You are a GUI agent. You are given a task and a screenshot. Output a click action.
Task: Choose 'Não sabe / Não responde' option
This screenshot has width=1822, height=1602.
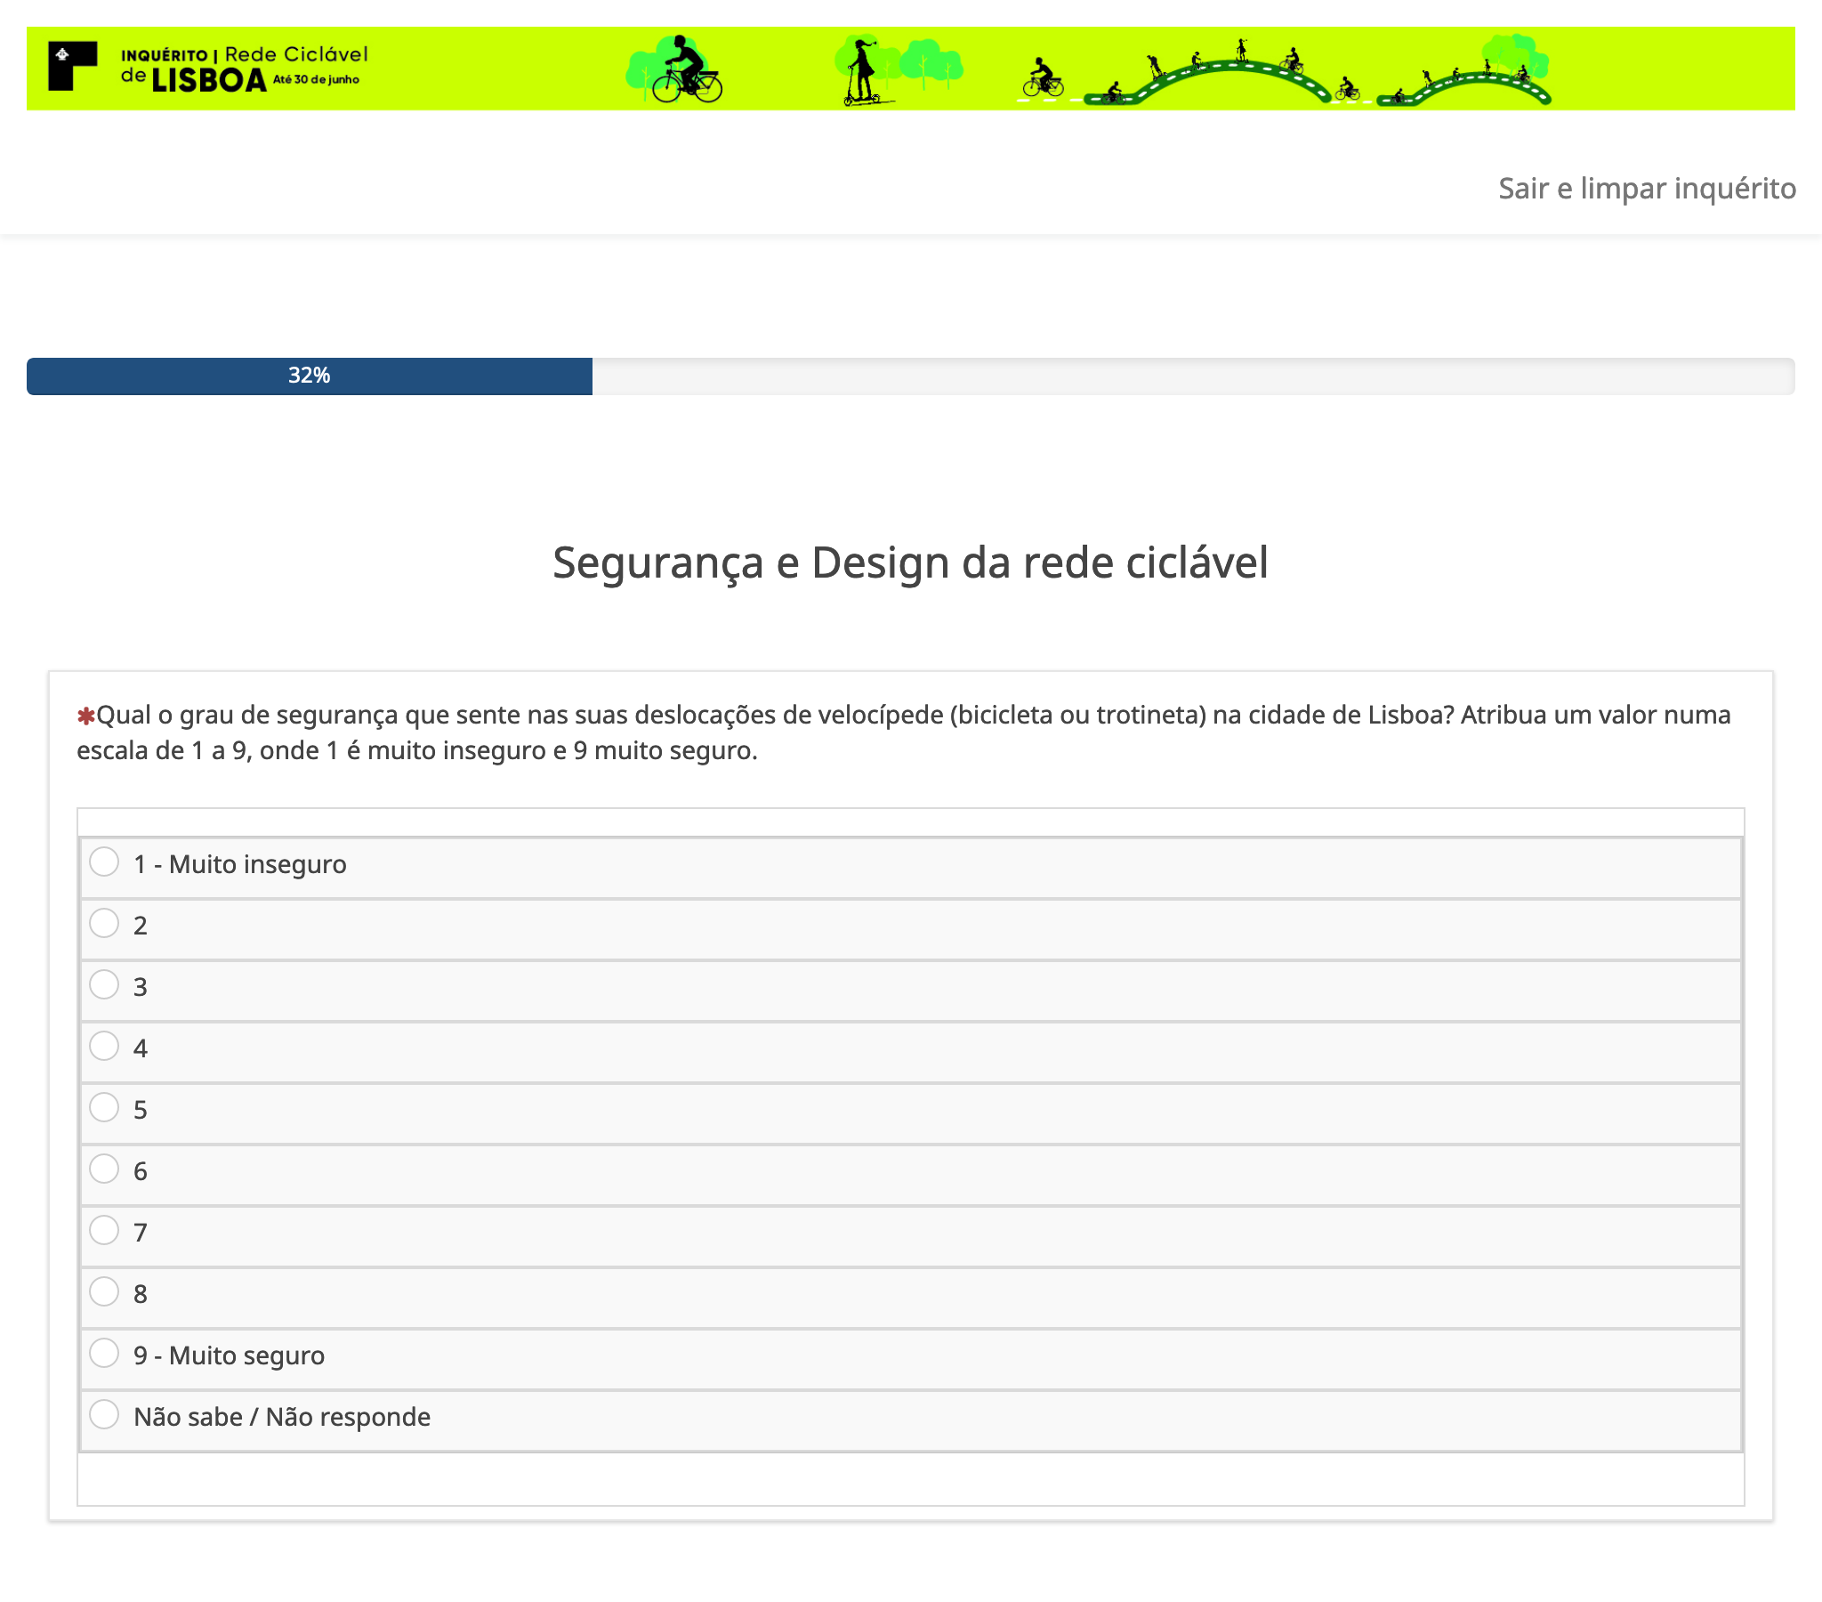(104, 1417)
